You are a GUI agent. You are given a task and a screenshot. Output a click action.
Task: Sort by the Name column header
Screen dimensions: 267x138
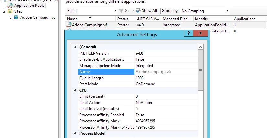pyautogui.click(x=90, y=19)
